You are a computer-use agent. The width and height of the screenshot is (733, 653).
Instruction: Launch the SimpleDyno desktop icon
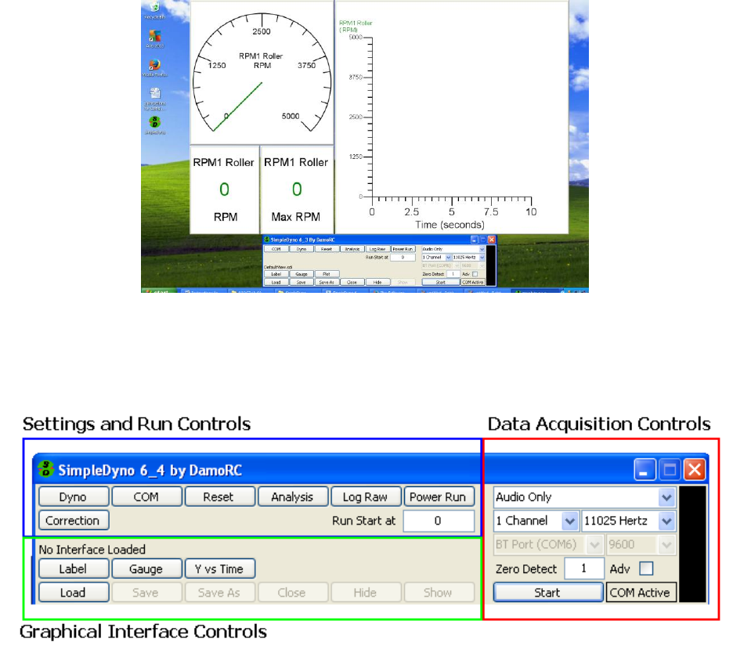tap(155, 122)
